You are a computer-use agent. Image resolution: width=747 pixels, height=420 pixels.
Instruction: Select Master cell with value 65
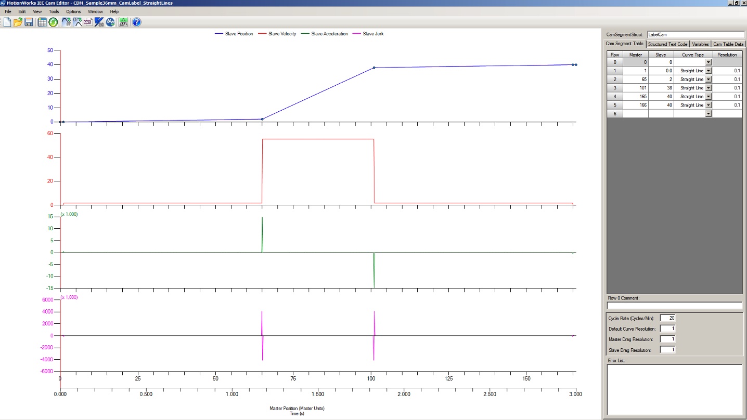[x=635, y=80]
